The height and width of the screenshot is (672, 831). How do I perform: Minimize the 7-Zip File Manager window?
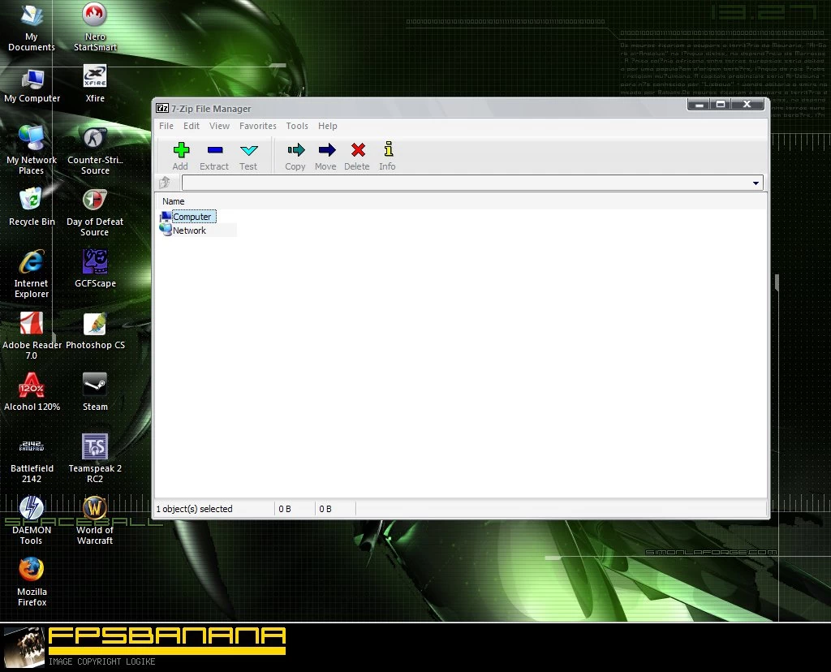[x=700, y=105]
